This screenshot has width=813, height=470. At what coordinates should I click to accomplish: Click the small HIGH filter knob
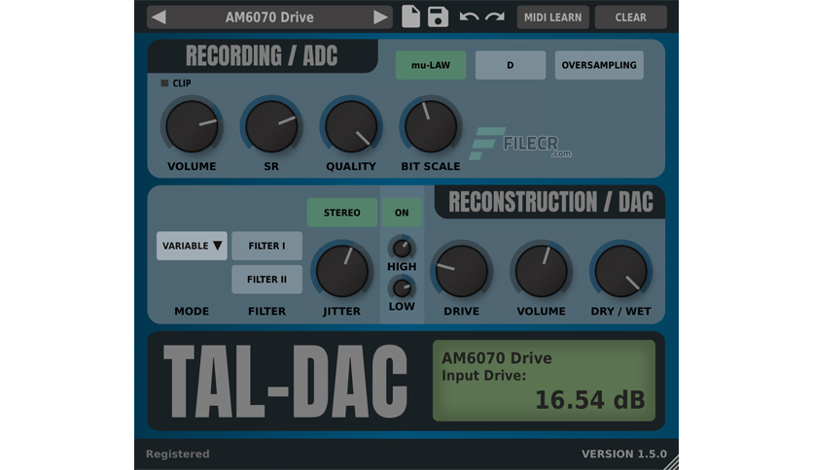pos(402,249)
